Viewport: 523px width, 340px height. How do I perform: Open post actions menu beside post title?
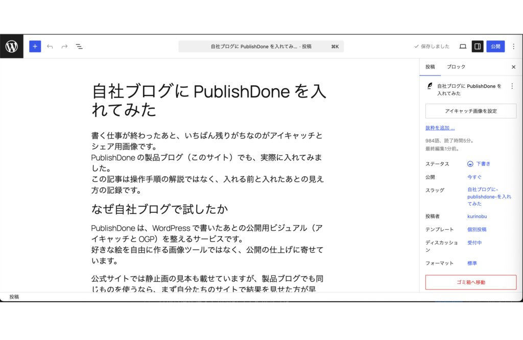512,86
